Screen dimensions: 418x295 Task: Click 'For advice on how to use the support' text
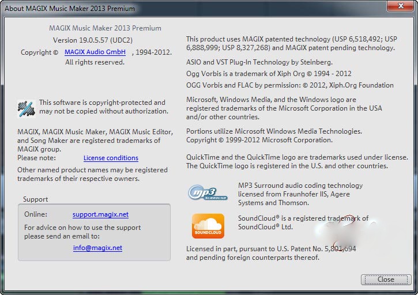[82, 228]
